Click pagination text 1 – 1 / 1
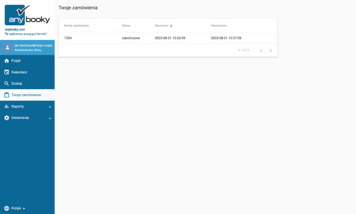Screen dimensions: 356x214 tap(244, 50)
